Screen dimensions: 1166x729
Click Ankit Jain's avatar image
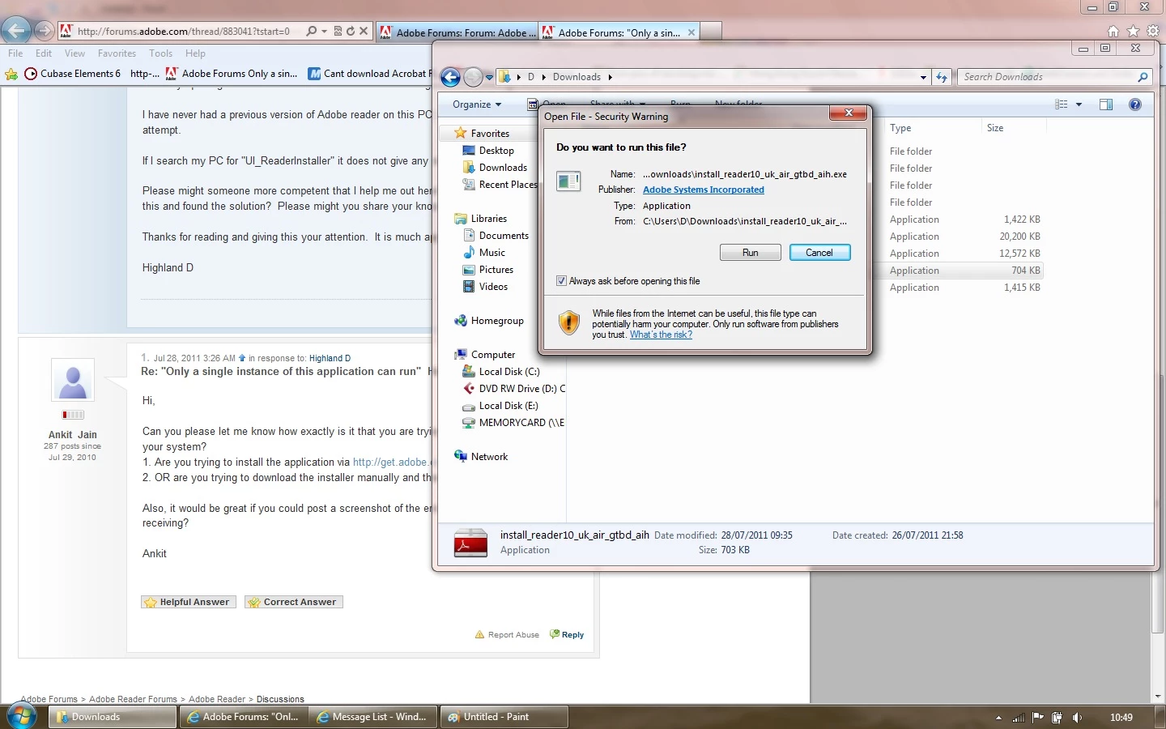click(x=73, y=380)
